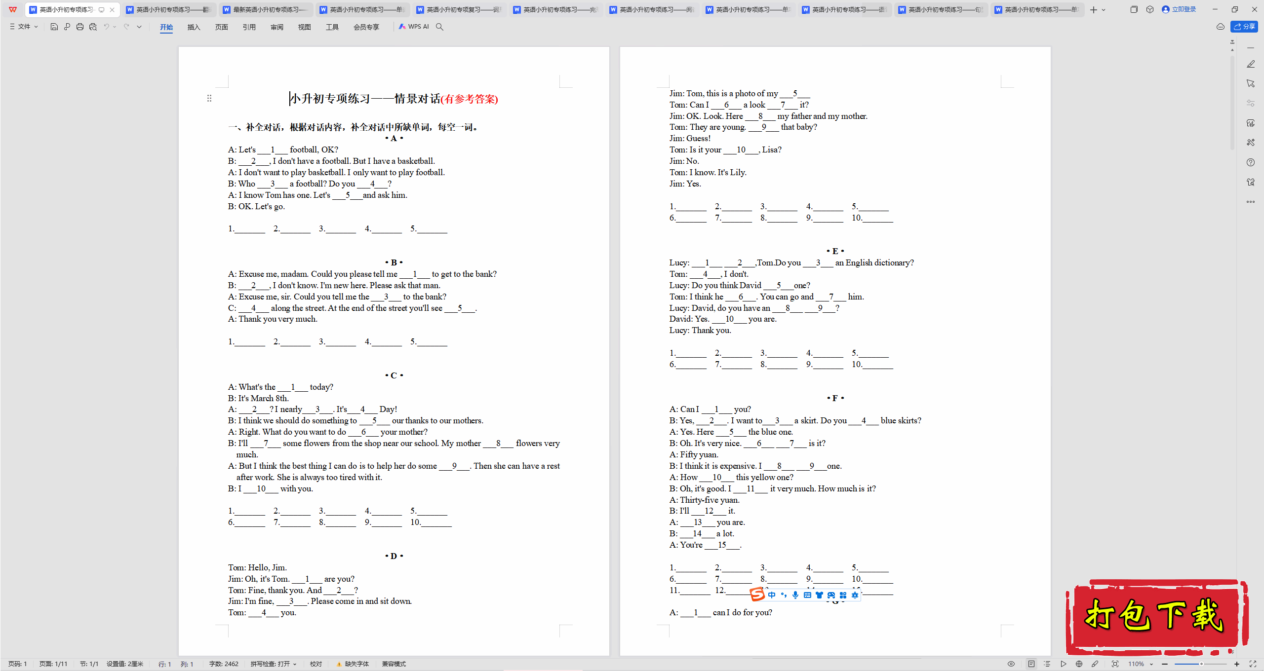Toggle spell check 拼写检查 setting
Image resolution: width=1264 pixels, height=671 pixels.
273,664
